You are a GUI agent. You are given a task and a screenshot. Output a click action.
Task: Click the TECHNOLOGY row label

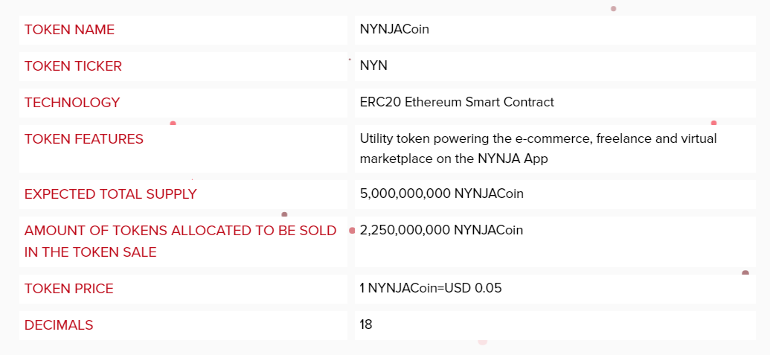[x=72, y=103]
